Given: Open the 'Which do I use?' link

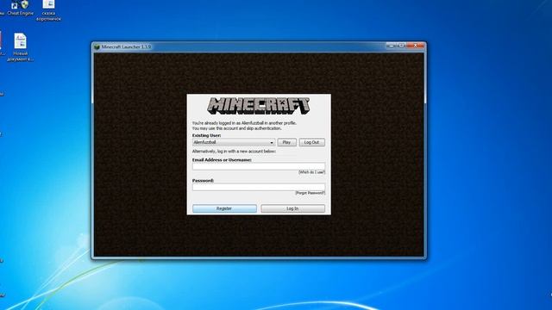Looking at the screenshot, I should pos(311,172).
